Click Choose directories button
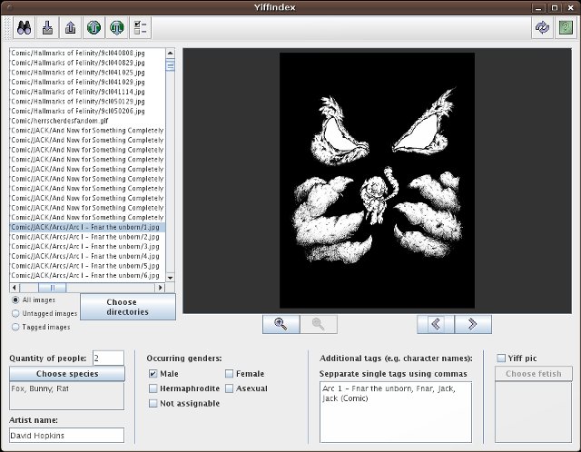 tap(128, 307)
